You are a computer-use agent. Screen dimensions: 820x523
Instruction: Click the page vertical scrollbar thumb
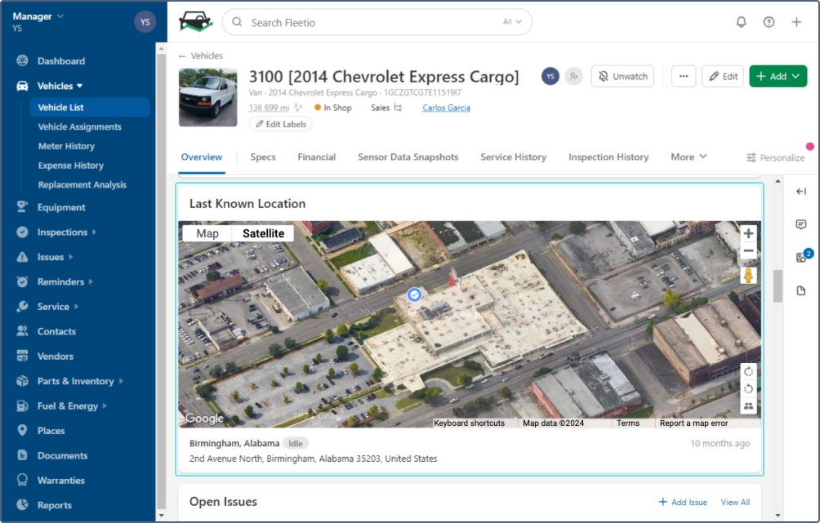point(778,285)
